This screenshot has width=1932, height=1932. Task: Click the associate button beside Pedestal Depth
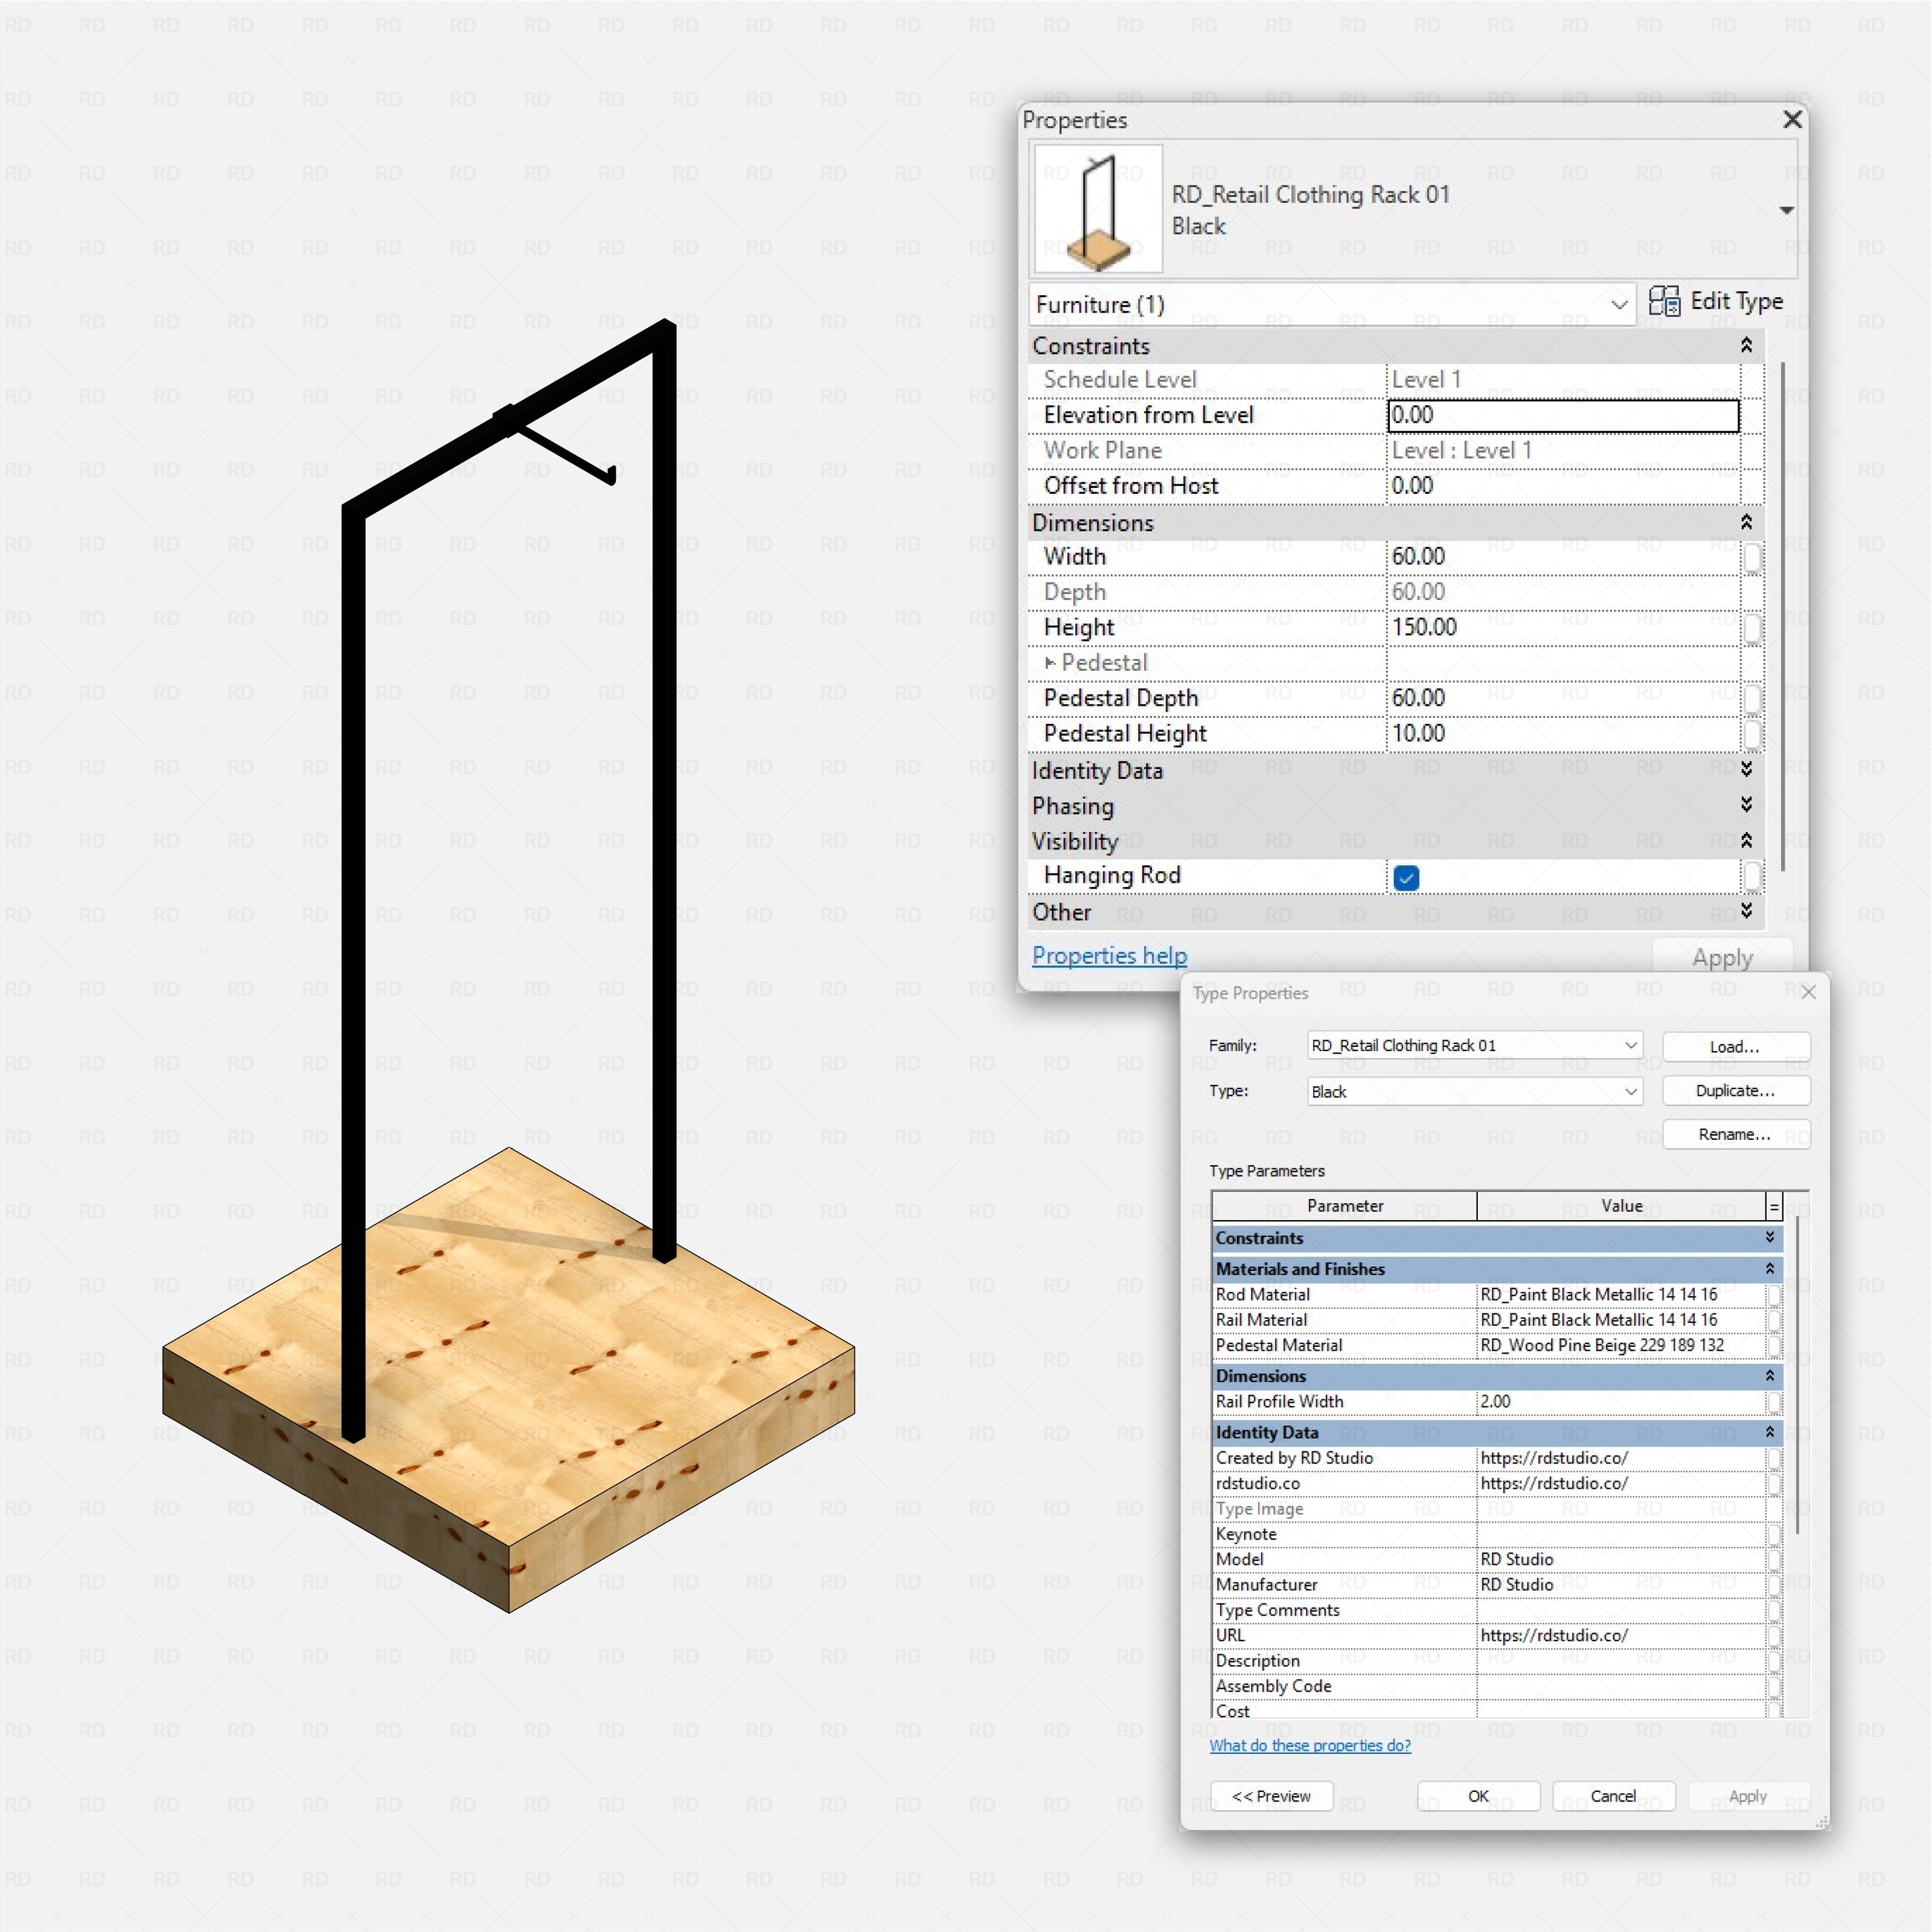[x=1752, y=699]
